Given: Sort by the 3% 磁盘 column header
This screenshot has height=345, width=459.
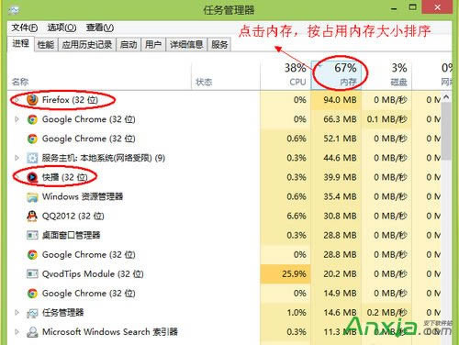Looking at the screenshot, I should [x=386, y=75].
